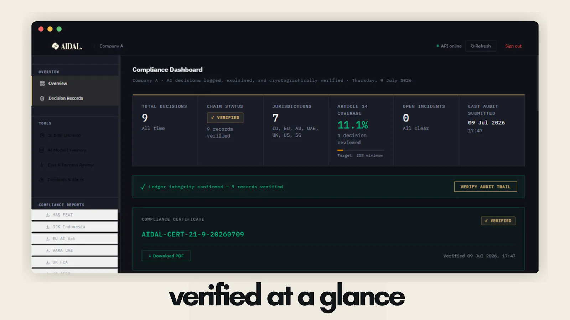Click the certificate ID AIDAL-CERT-21-9-20260709

(x=193, y=234)
